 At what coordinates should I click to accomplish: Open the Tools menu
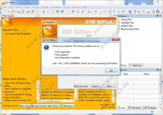click(66, 7)
